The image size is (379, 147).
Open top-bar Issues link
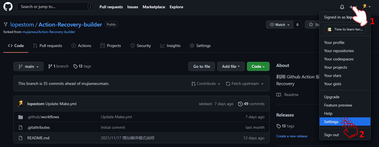[133, 7]
